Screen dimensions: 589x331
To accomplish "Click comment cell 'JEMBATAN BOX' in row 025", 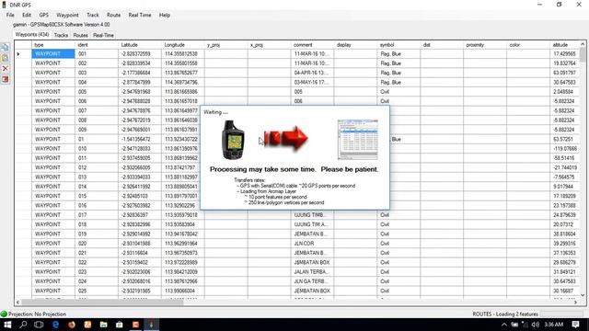I will click(312, 291).
